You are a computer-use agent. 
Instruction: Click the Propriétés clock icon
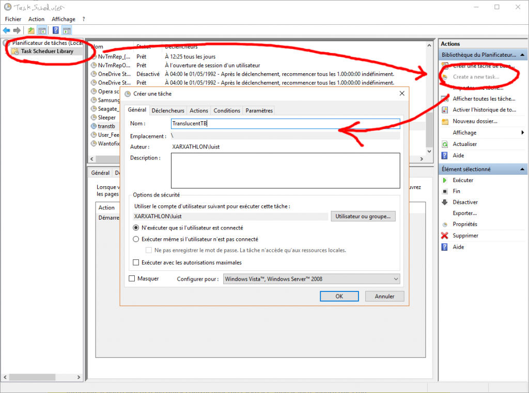[x=445, y=225]
